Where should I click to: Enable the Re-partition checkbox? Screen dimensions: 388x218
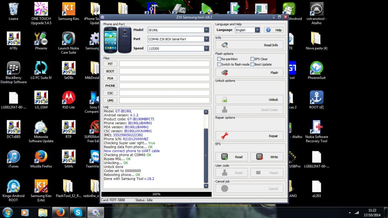(x=219, y=59)
